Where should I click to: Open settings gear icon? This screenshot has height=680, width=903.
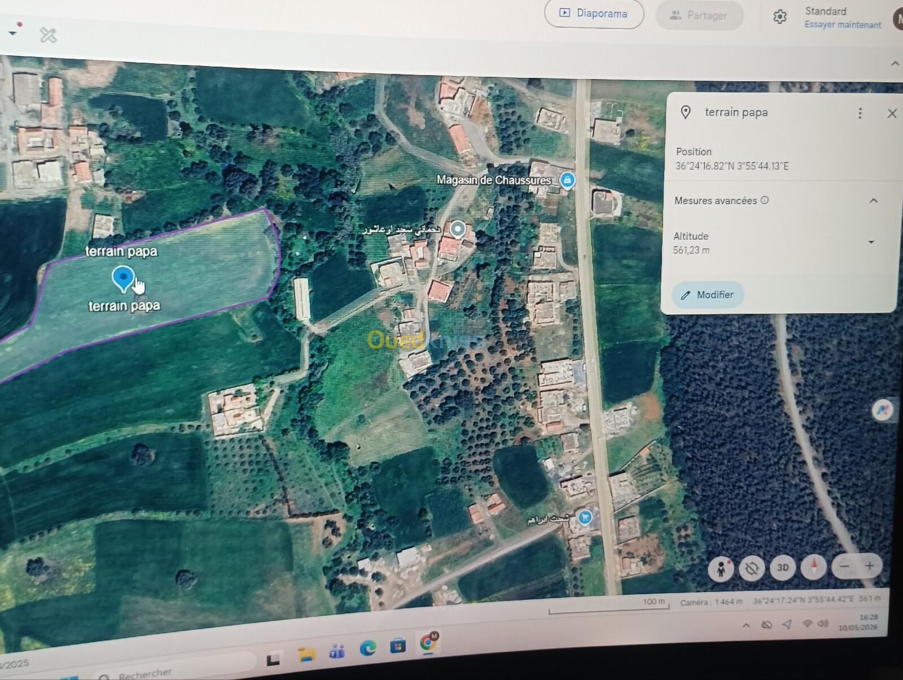coord(780,17)
